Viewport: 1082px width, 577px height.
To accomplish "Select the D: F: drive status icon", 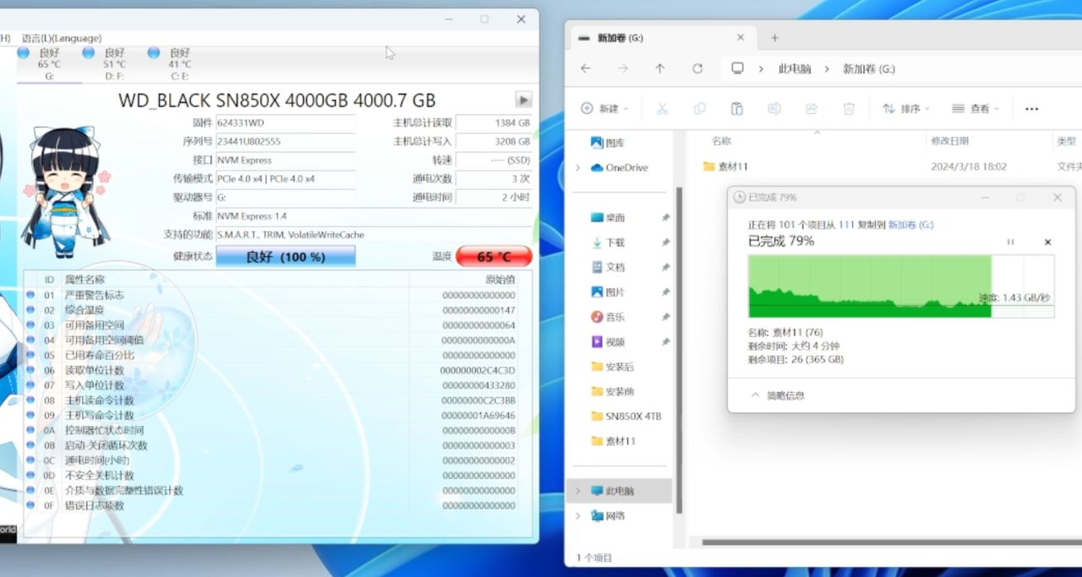I will click(x=88, y=52).
